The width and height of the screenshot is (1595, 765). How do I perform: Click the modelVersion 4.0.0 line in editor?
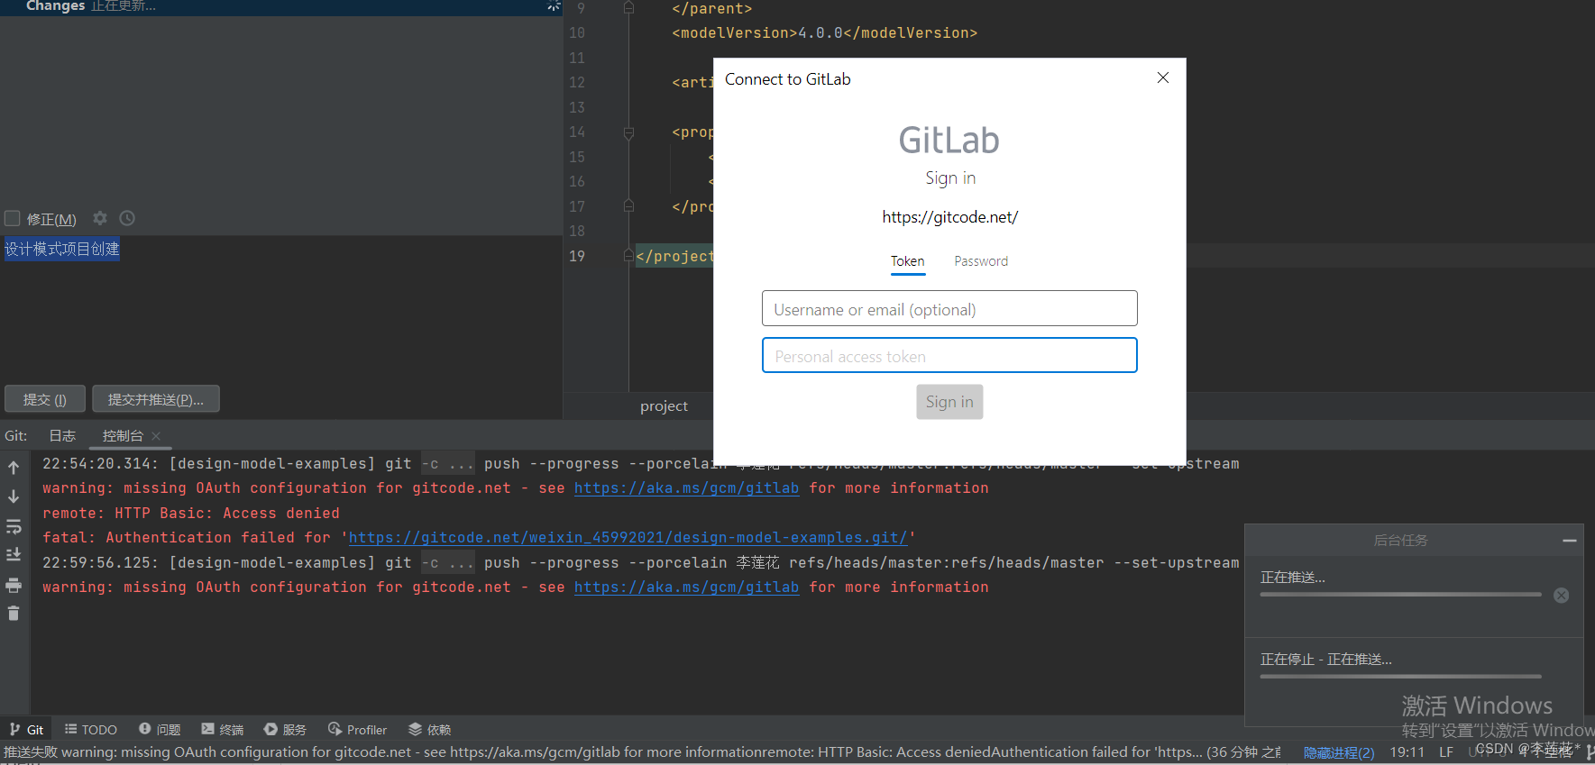point(824,33)
